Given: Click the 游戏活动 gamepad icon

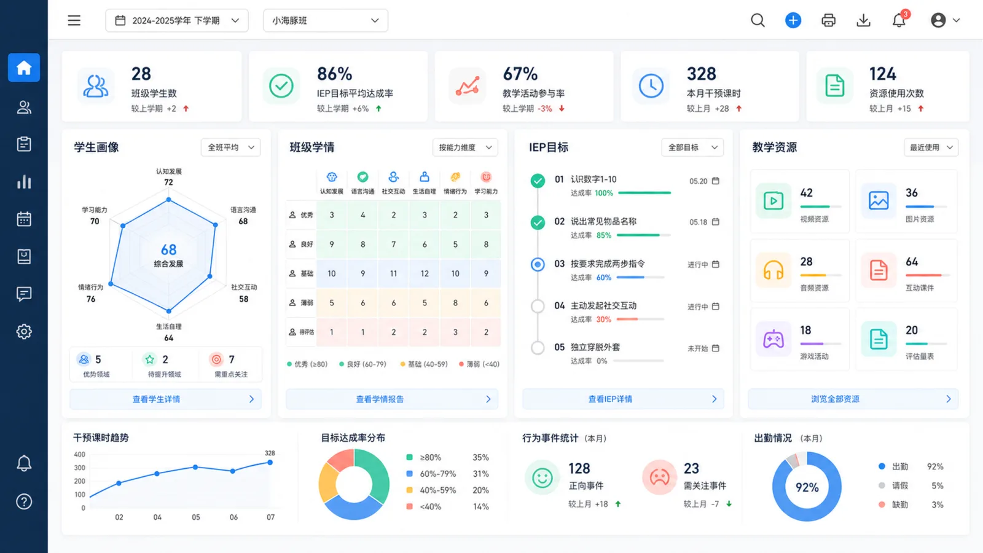Looking at the screenshot, I should point(773,339).
